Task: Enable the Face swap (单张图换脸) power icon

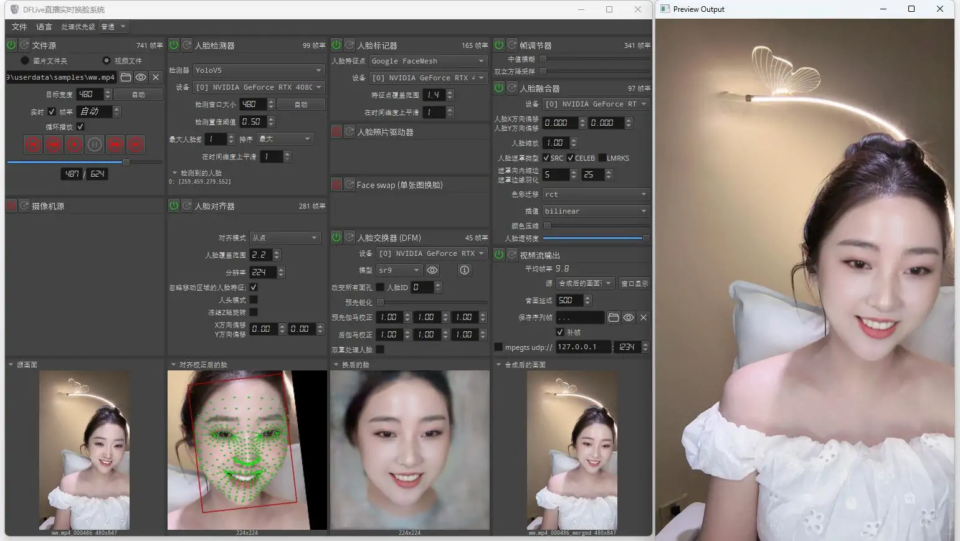Action: pyautogui.click(x=336, y=185)
